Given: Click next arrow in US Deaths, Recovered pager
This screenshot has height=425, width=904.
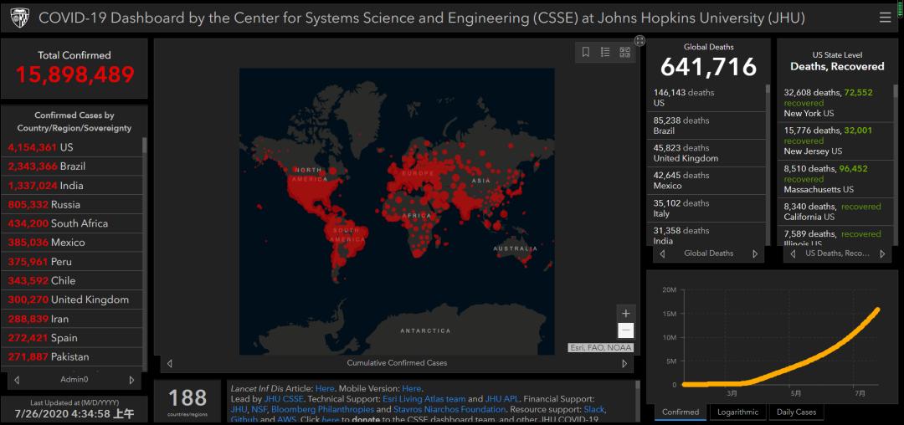Looking at the screenshot, I should click(882, 253).
